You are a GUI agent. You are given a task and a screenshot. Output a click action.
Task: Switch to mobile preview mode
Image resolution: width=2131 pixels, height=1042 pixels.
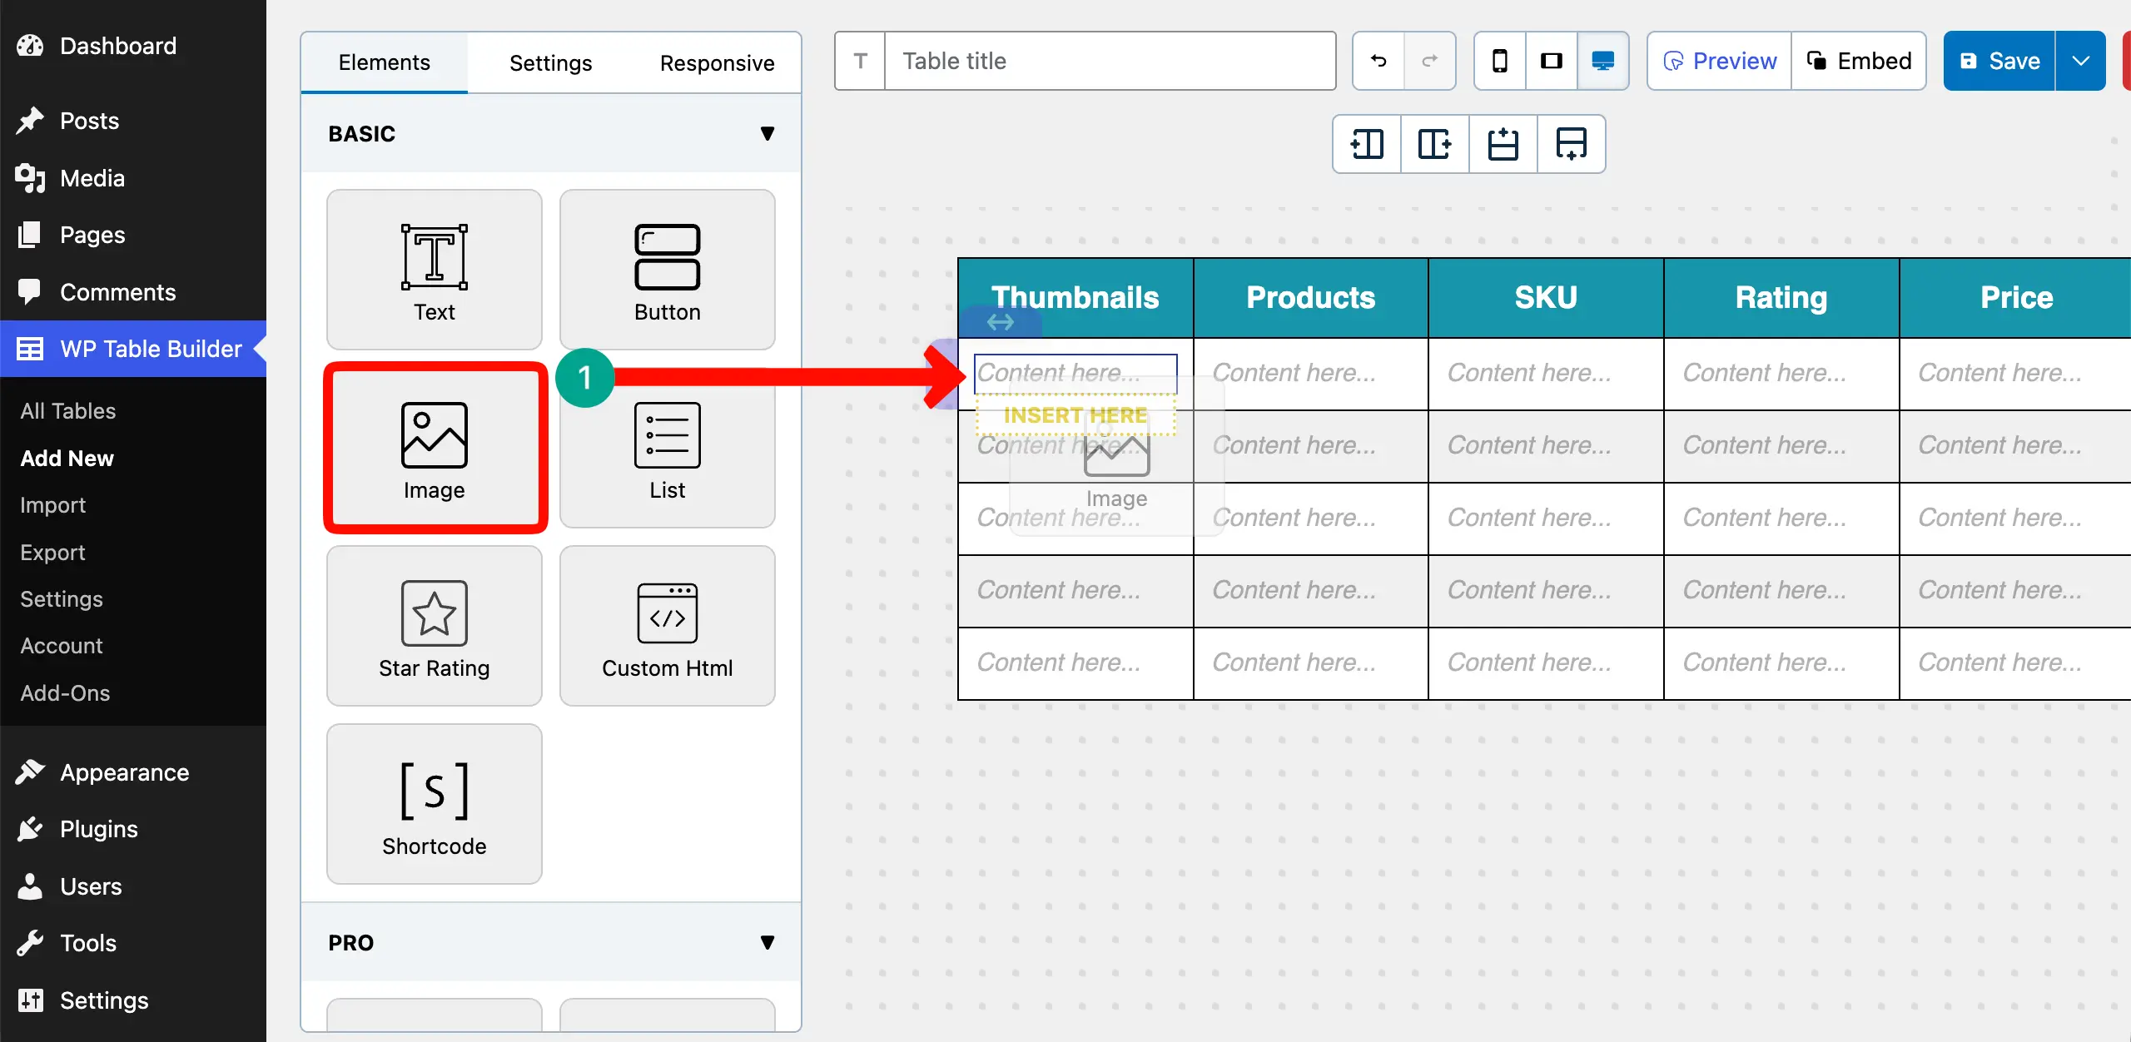[x=1498, y=60]
